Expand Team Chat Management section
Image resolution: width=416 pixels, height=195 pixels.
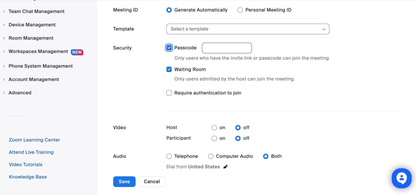(x=36, y=11)
